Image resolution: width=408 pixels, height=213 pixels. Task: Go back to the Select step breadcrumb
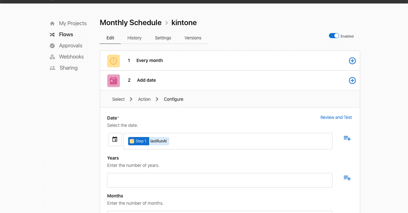[118, 99]
